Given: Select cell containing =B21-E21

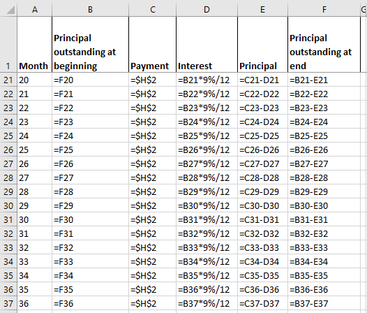Looking at the screenshot, I should click(x=324, y=80).
